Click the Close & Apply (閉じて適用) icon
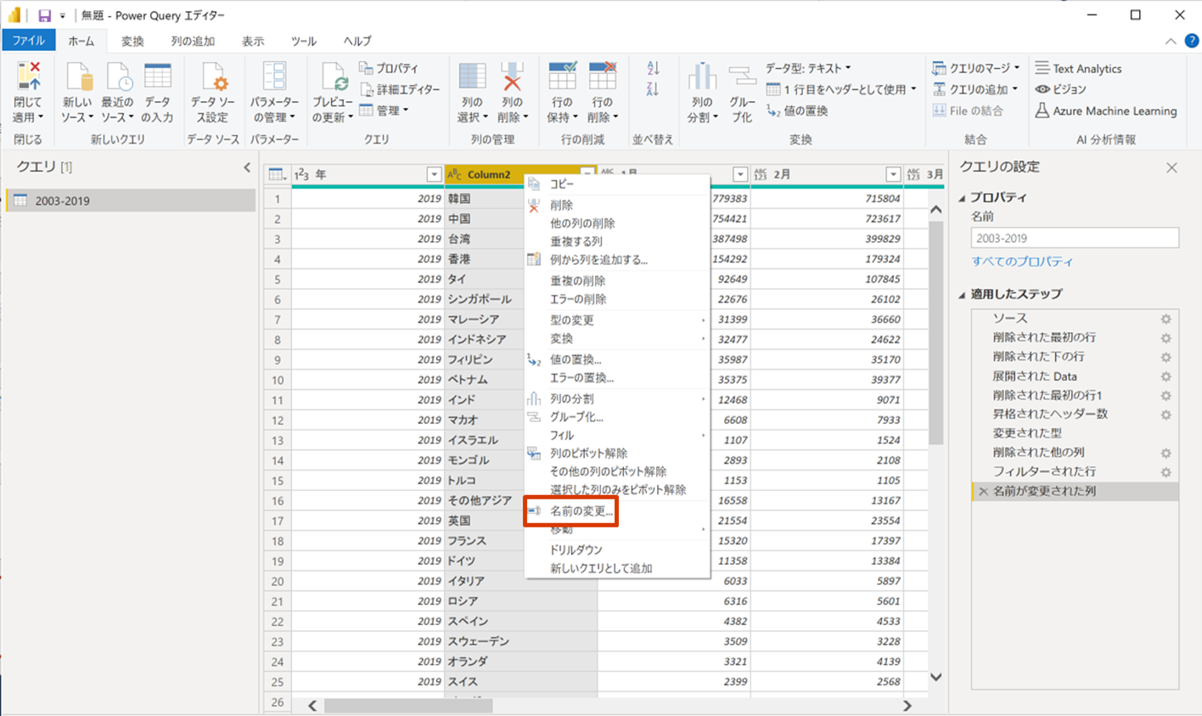The image size is (1202, 716). point(28,76)
